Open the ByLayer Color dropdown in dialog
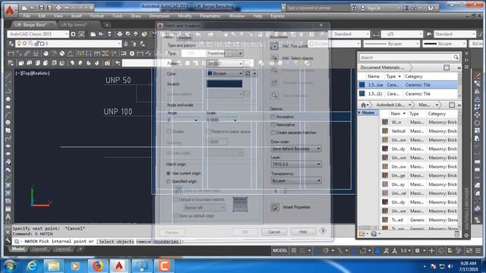 point(225,74)
